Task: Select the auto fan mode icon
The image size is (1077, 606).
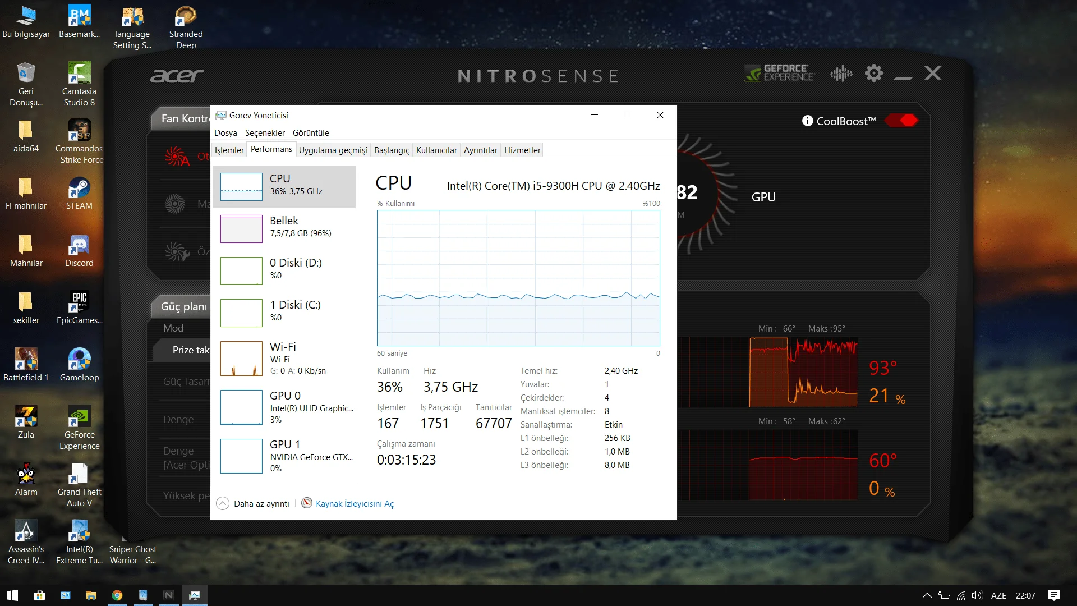Action: point(177,157)
